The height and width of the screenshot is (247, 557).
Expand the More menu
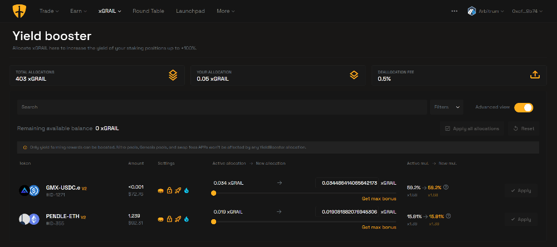pos(226,11)
